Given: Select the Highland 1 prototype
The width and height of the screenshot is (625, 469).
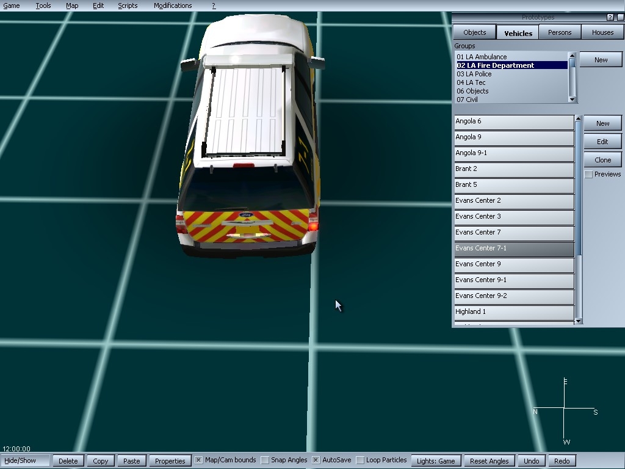Looking at the screenshot, I should pyautogui.click(x=514, y=313).
